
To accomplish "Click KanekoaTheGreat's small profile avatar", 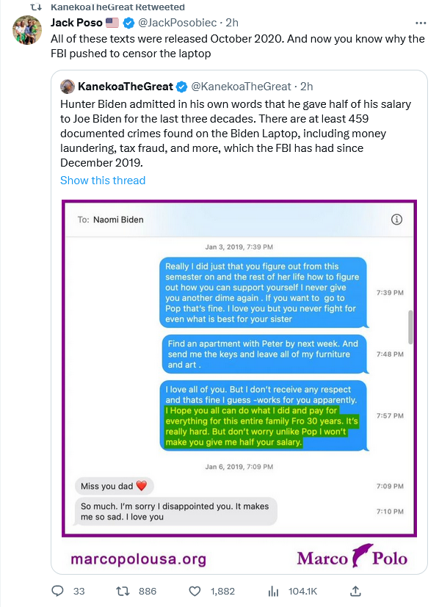I will click(68, 87).
